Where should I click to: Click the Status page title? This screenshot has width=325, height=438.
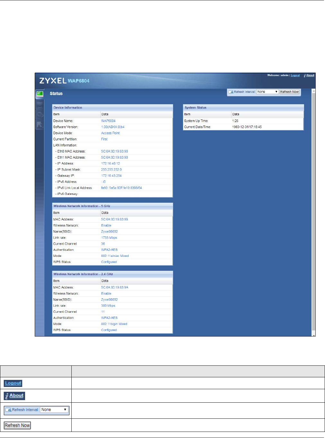pos(56,94)
